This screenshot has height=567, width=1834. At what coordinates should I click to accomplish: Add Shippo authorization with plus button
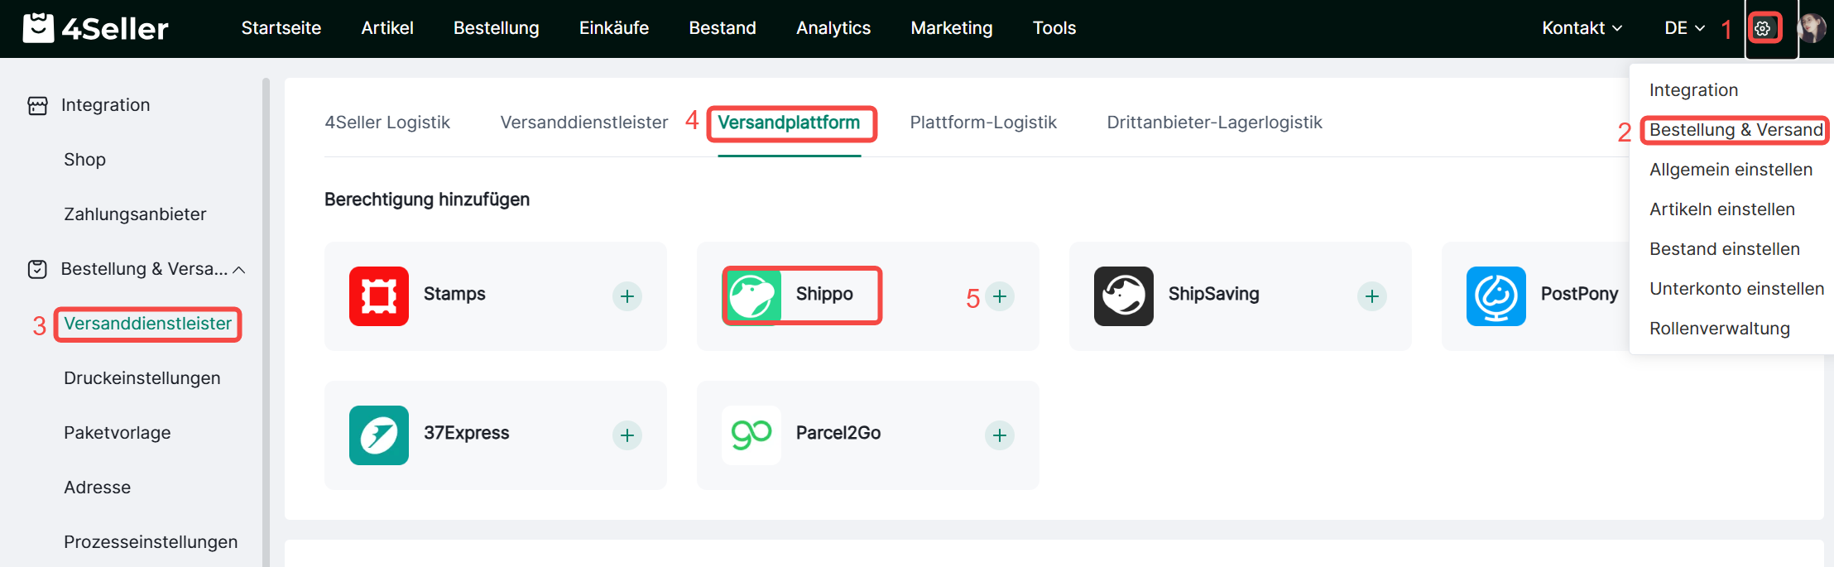pyautogui.click(x=1000, y=296)
